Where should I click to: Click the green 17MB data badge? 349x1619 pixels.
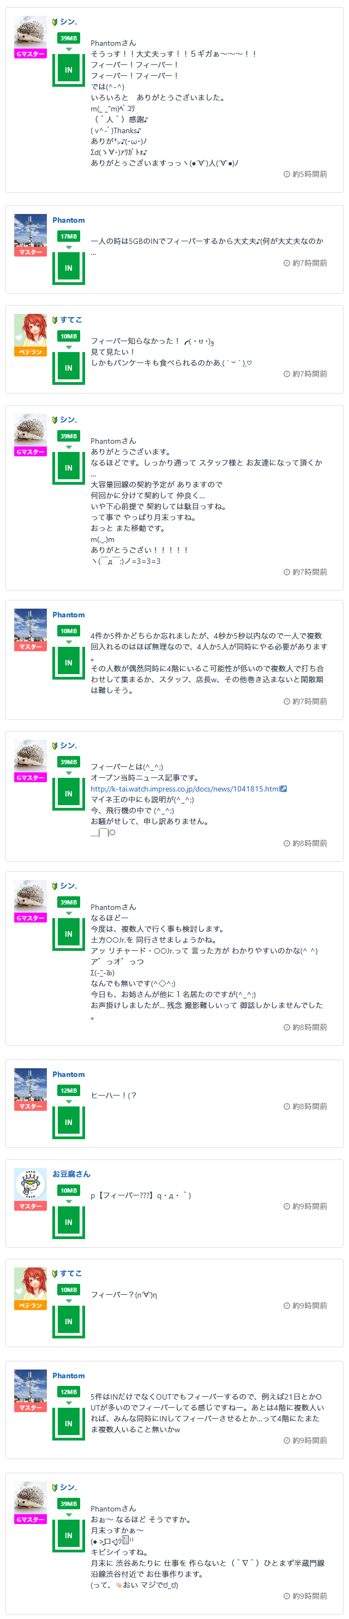coord(68,236)
